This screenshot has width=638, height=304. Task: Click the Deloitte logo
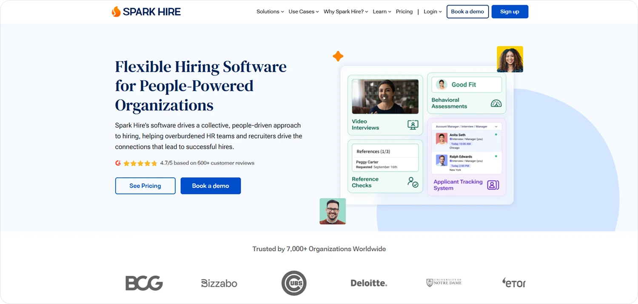click(369, 283)
